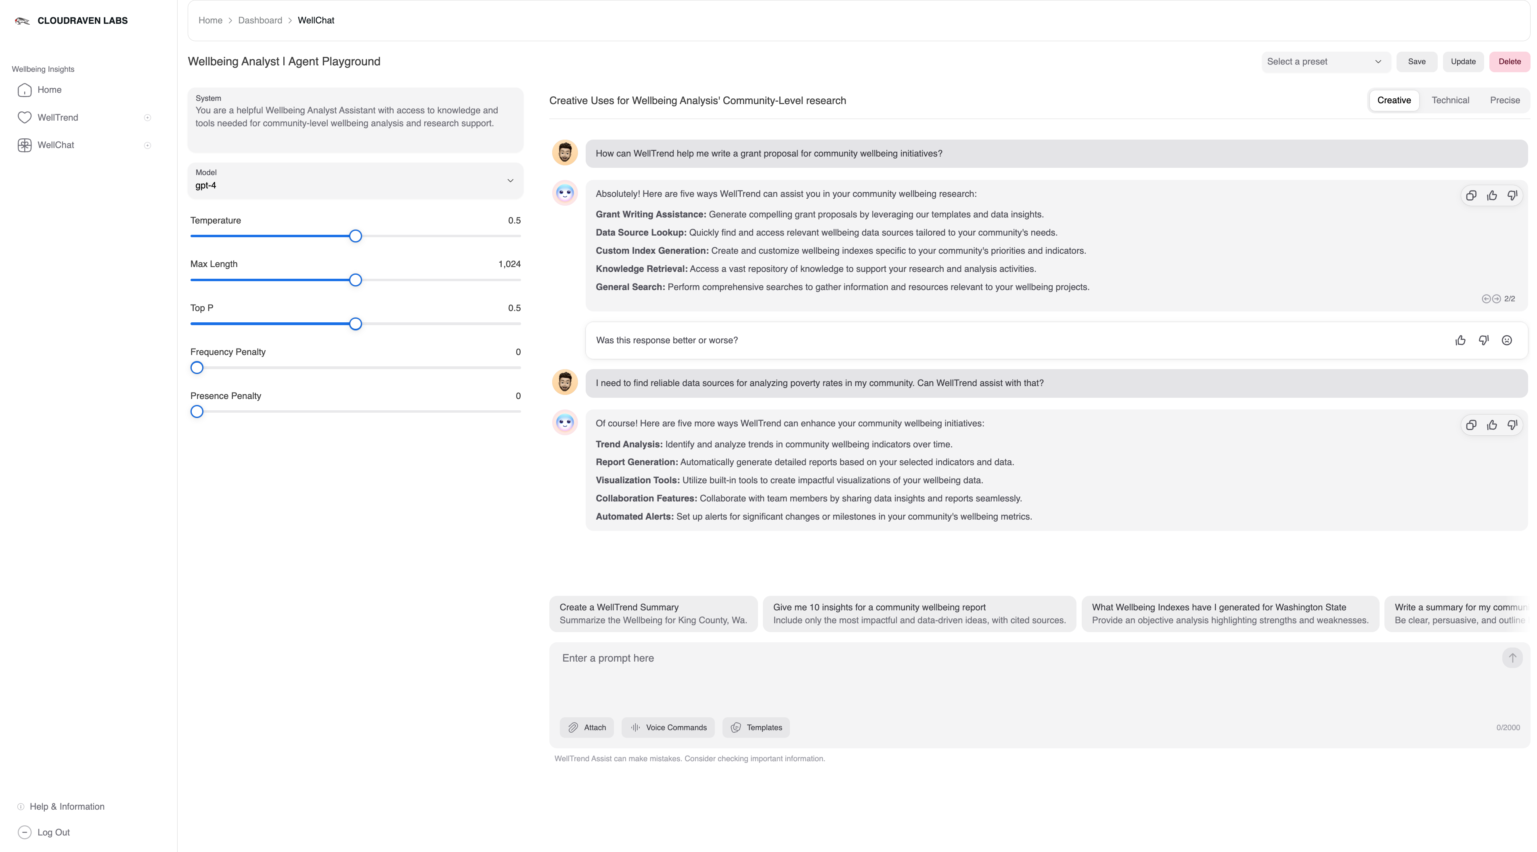Thumbs down the second assistant response
Image resolution: width=1537 pixels, height=852 pixels.
point(1512,425)
